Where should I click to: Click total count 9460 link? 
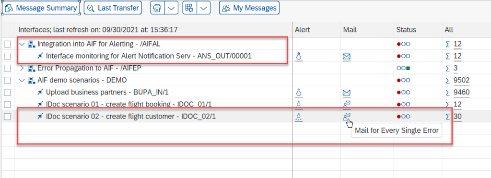pyautogui.click(x=462, y=93)
